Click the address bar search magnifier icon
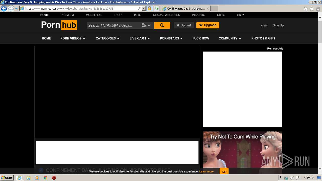The width and height of the screenshot is (322, 181). pos(140,9)
